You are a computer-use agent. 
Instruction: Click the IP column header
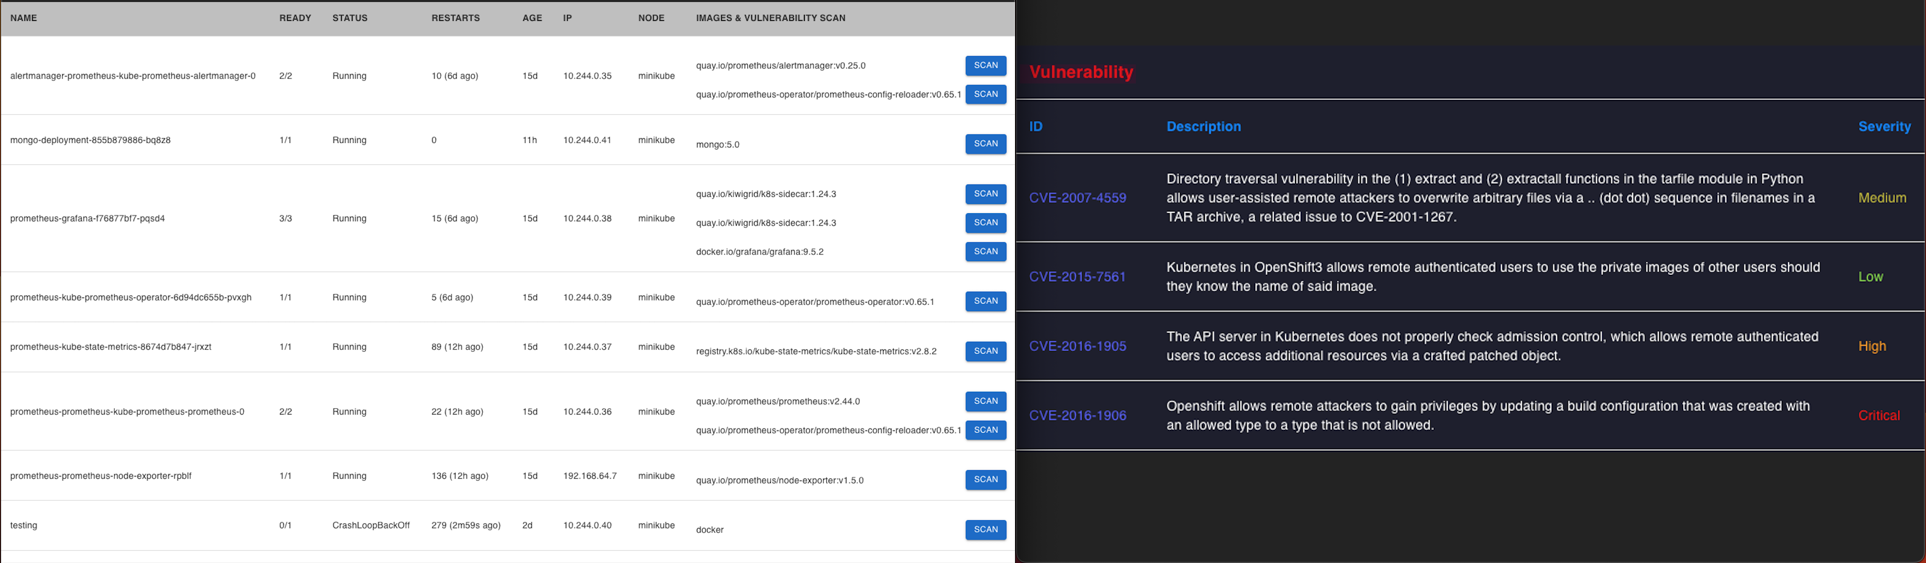point(568,18)
